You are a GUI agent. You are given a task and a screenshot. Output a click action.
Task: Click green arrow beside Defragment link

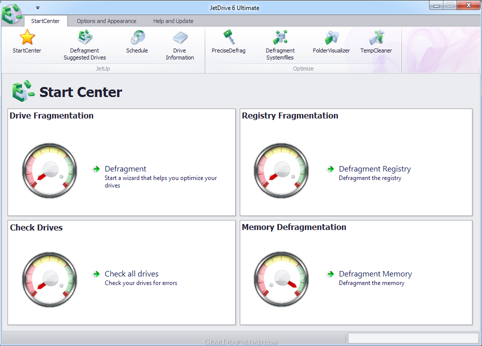click(x=97, y=169)
